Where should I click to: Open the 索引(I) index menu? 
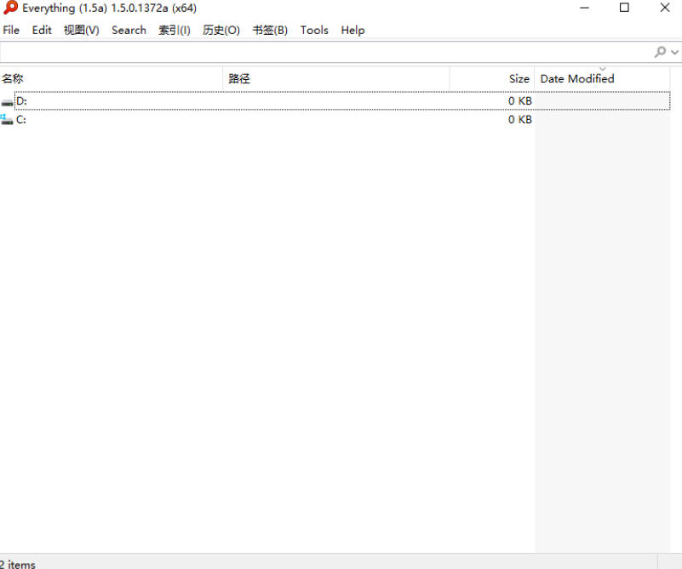pyautogui.click(x=175, y=30)
